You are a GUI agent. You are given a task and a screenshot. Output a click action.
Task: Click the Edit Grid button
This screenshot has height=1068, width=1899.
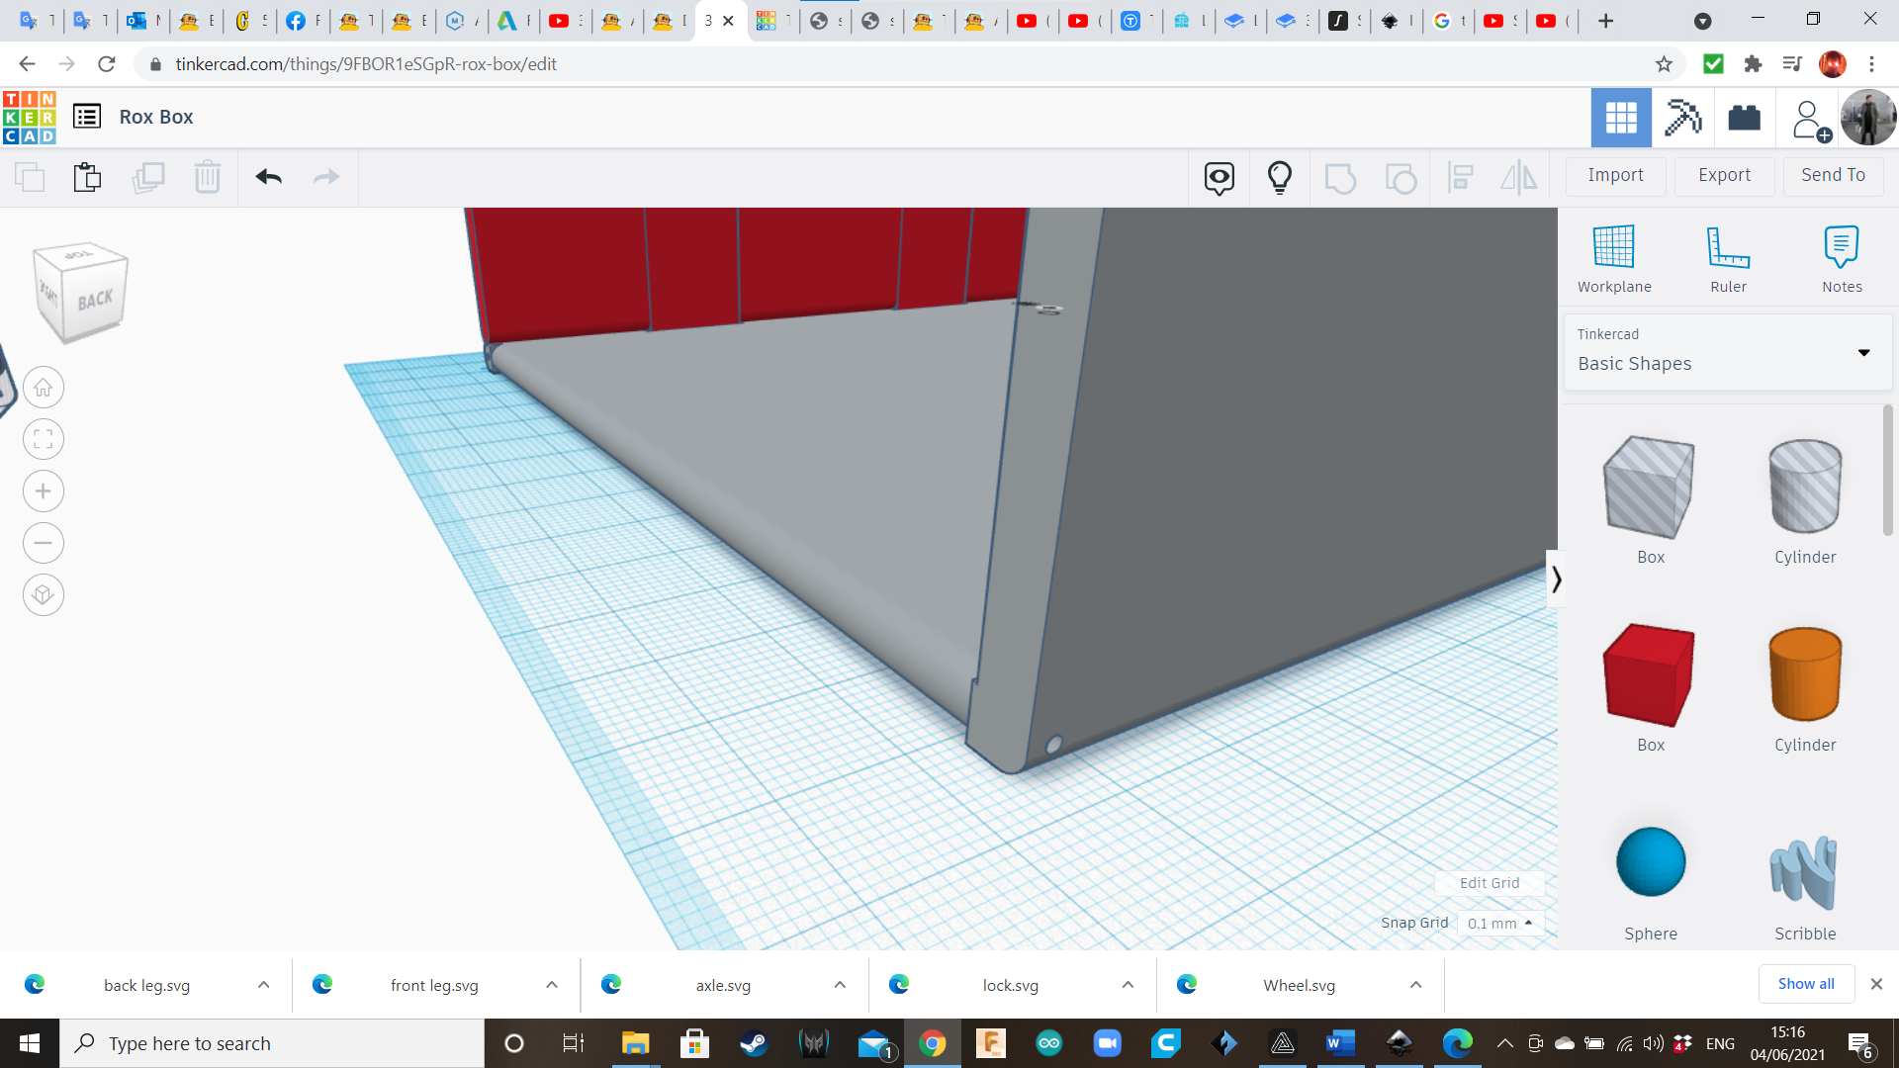coord(1490,883)
